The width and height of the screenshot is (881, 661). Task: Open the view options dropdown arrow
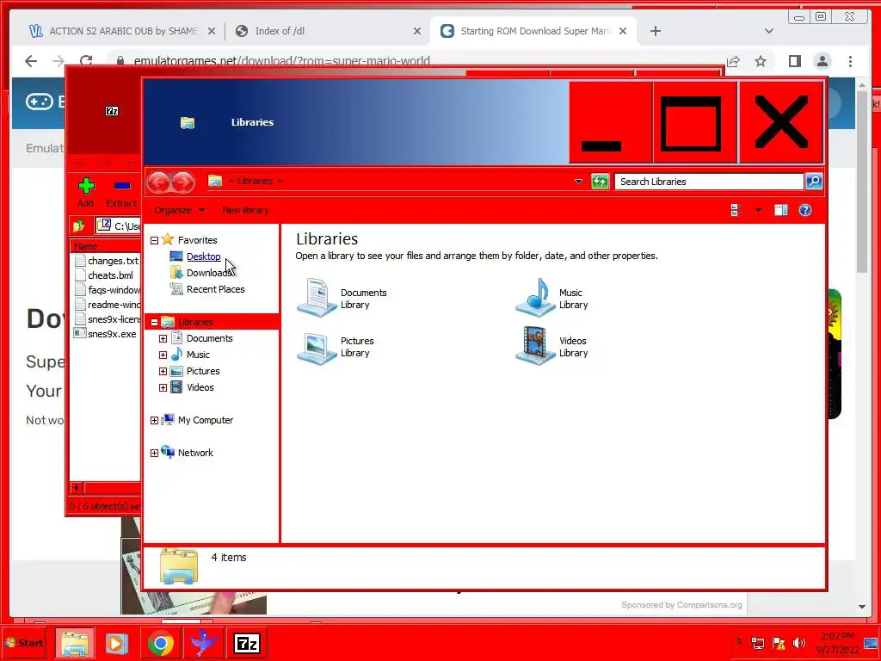click(758, 210)
